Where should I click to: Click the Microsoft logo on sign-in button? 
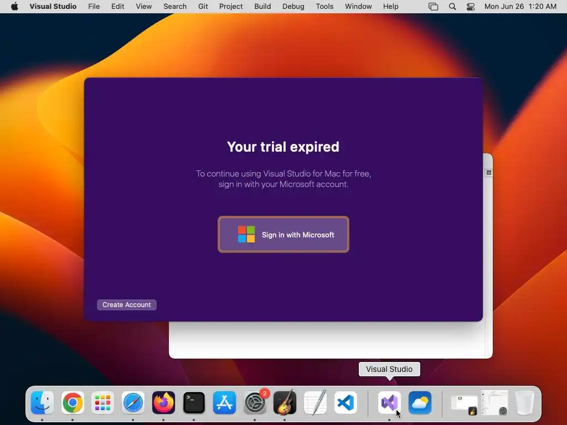click(246, 234)
